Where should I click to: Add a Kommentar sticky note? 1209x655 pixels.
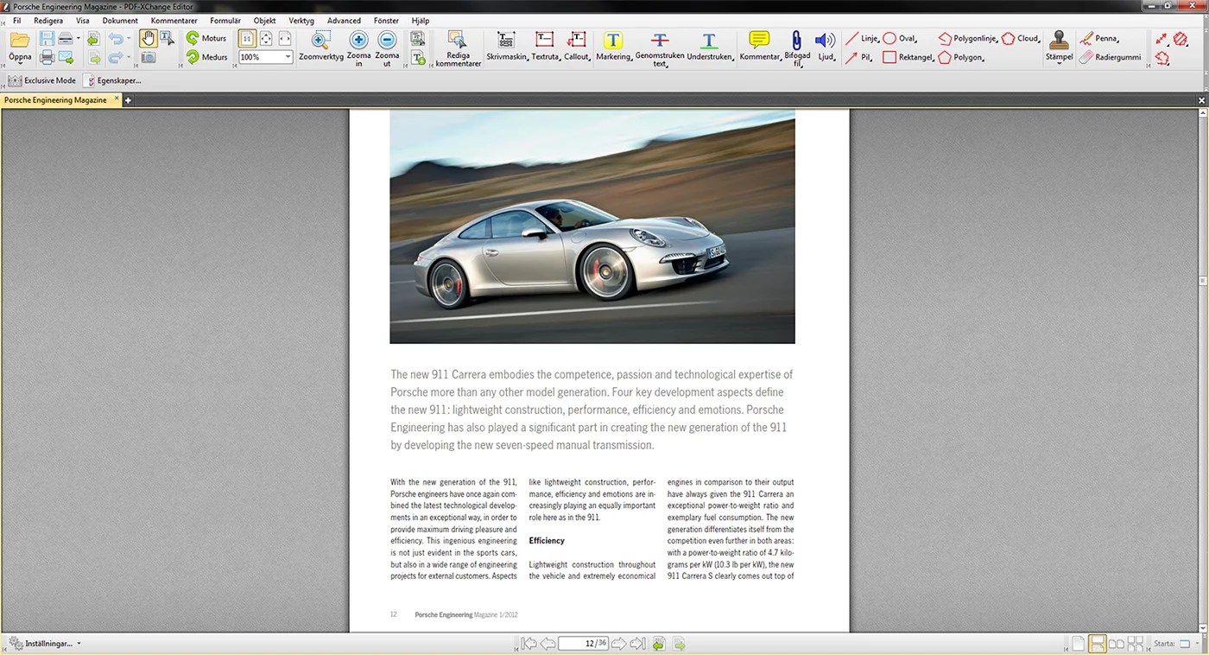(760, 47)
